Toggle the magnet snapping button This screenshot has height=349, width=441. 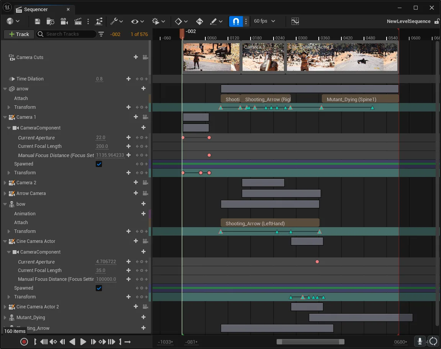(x=236, y=21)
